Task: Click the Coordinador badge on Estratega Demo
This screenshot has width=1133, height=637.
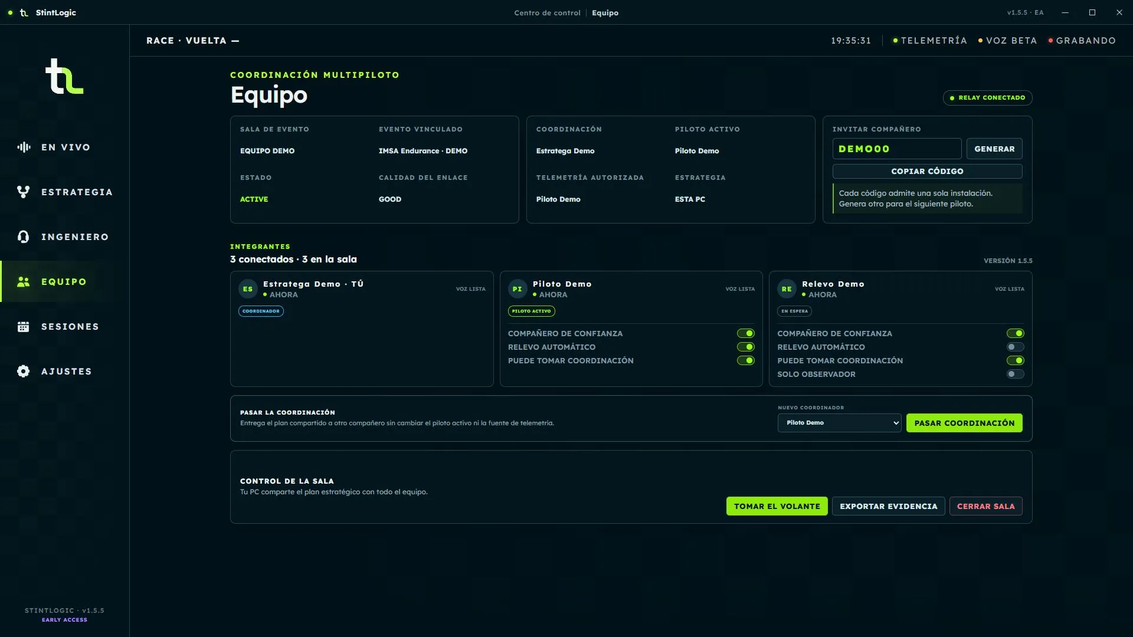Action: 261,311
